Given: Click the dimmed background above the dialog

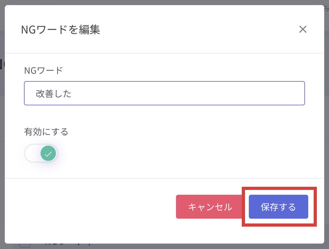Looking at the screenshot, I should (x=164, y=2).
